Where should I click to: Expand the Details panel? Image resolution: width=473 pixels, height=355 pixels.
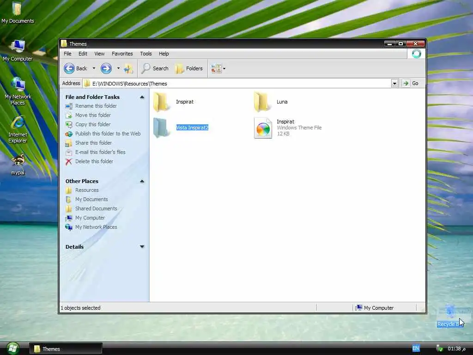(x=142, y=247)
